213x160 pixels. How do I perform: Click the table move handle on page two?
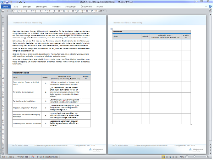click(111, 29)
